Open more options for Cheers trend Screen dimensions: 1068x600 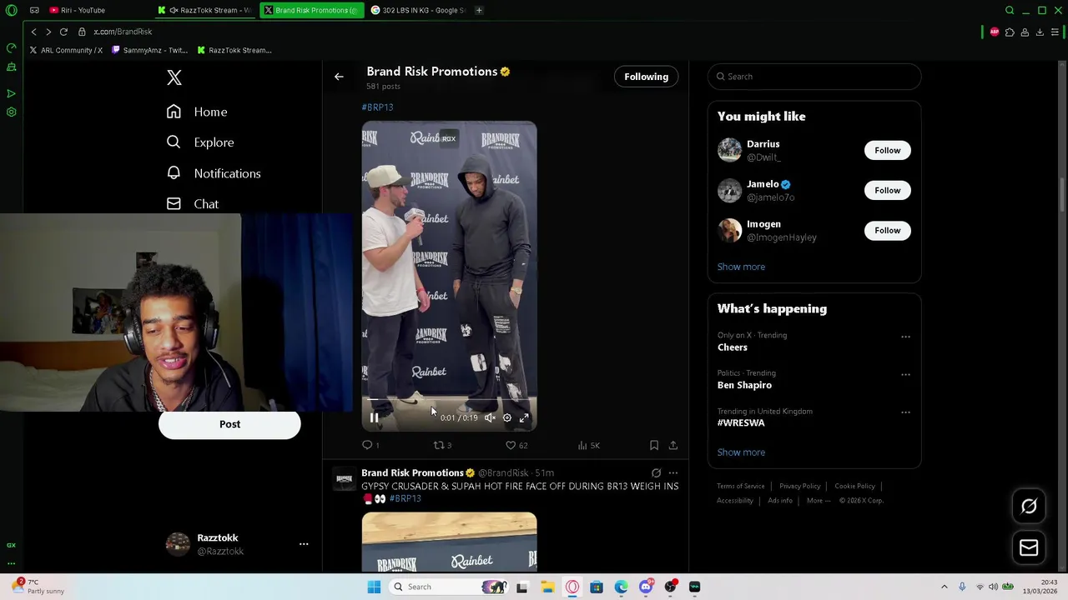pyautogui.click(x=905, y=337)
